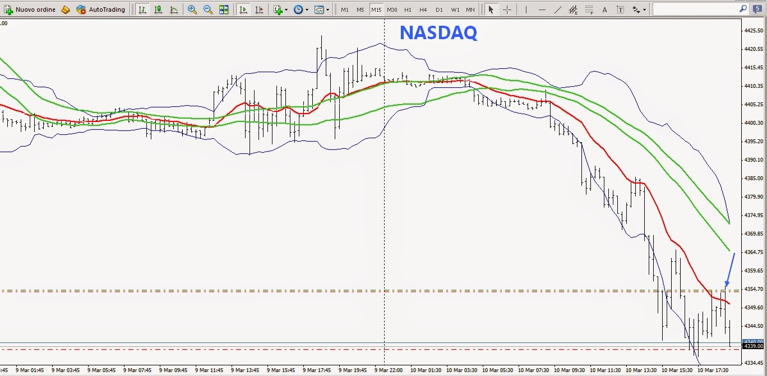Draw a trendline
Viewport: 767px width, 376px height.
point(557,10)
